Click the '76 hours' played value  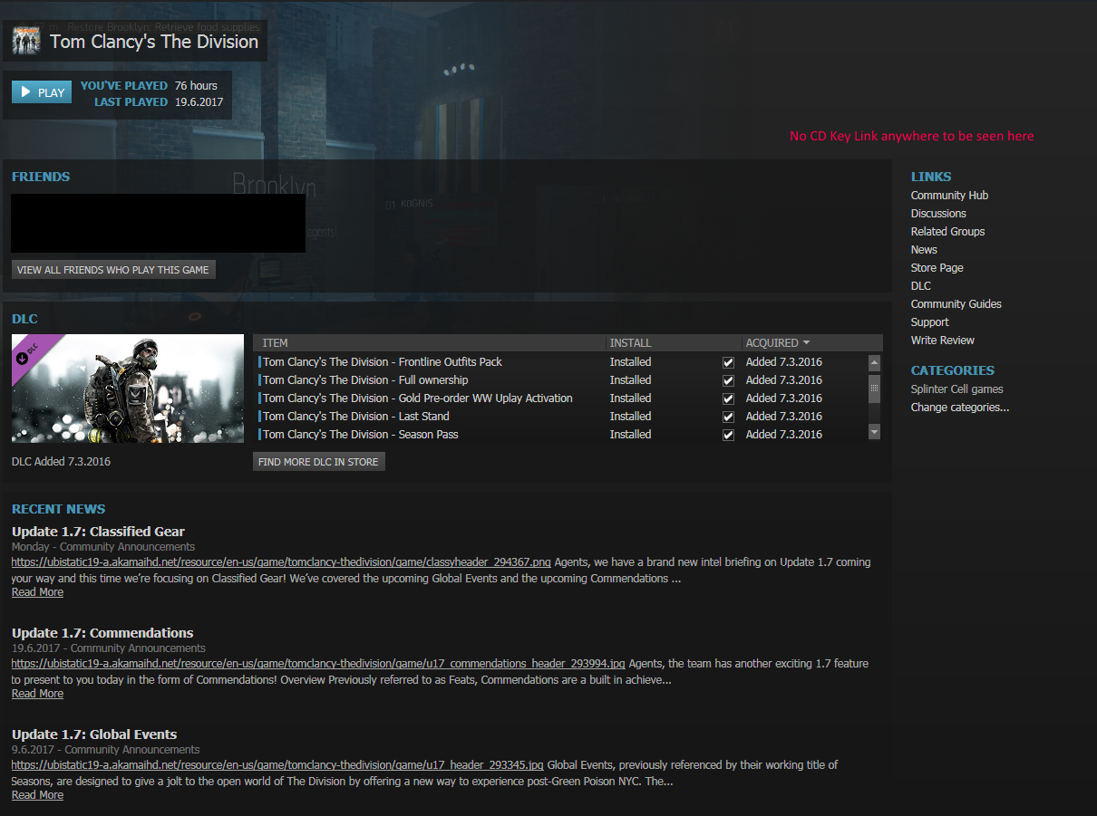[x=196, y=86]
